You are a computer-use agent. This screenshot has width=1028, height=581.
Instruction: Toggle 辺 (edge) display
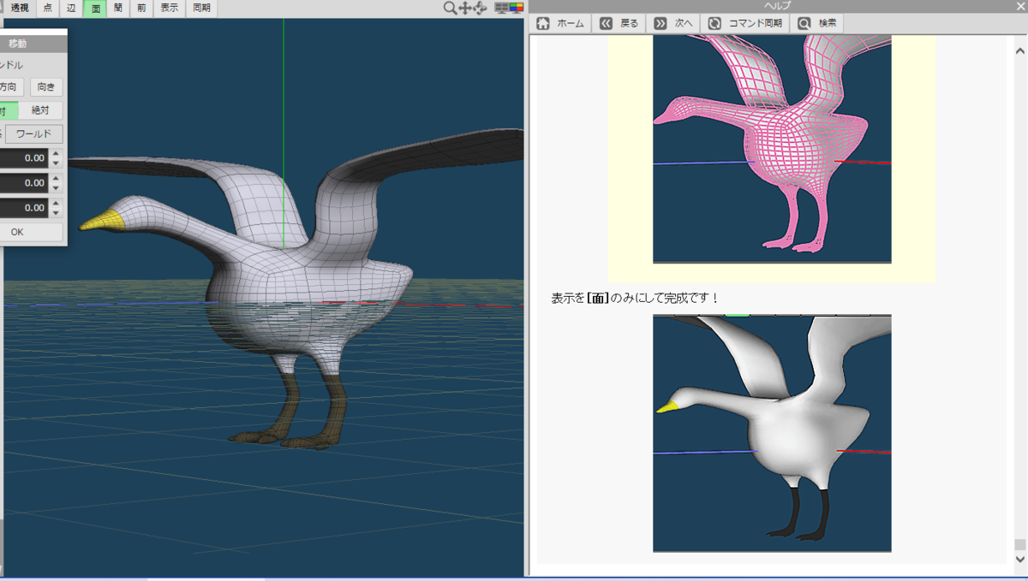tap(71, 9)
